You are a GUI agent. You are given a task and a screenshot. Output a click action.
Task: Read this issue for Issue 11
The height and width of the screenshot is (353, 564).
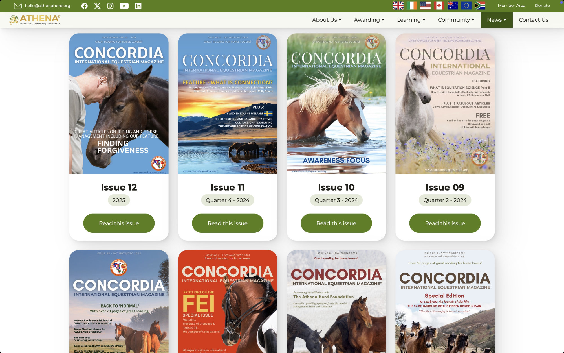click(x=228, y=223)
